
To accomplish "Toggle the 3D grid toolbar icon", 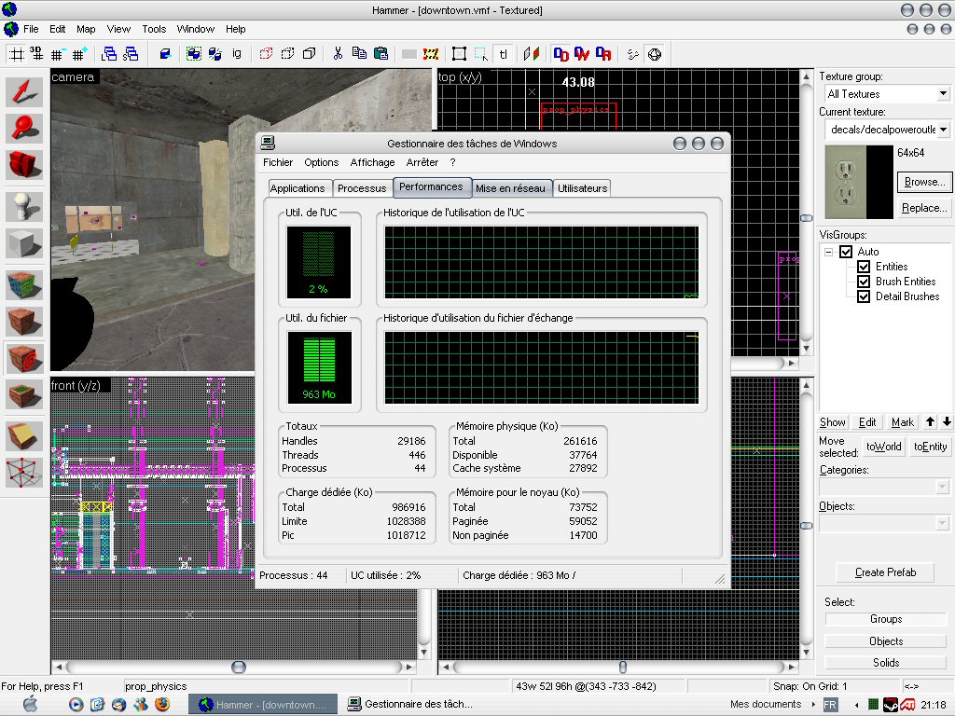I will pos(36,54).
